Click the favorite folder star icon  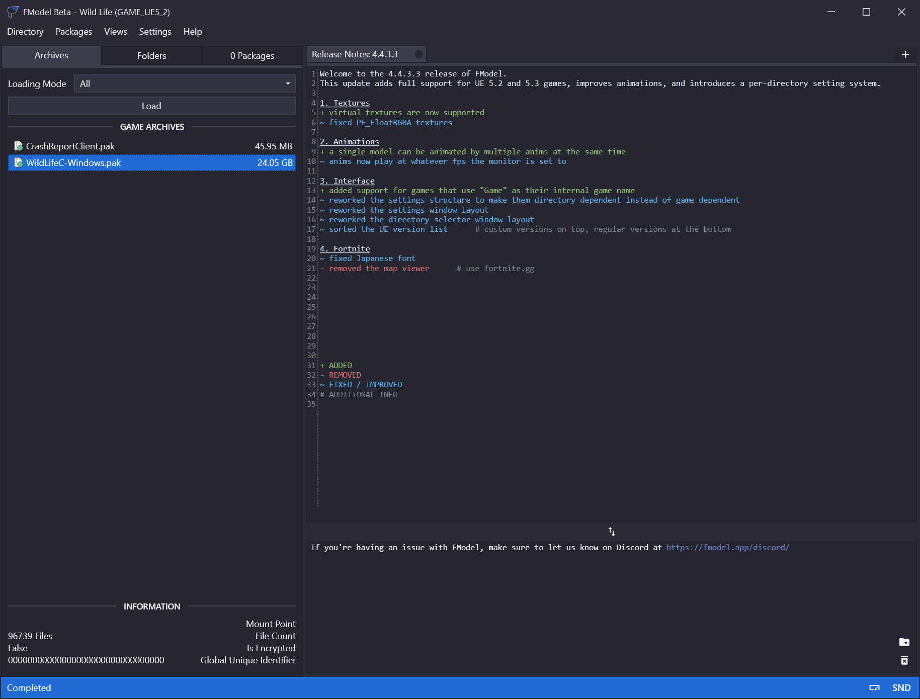904,642
